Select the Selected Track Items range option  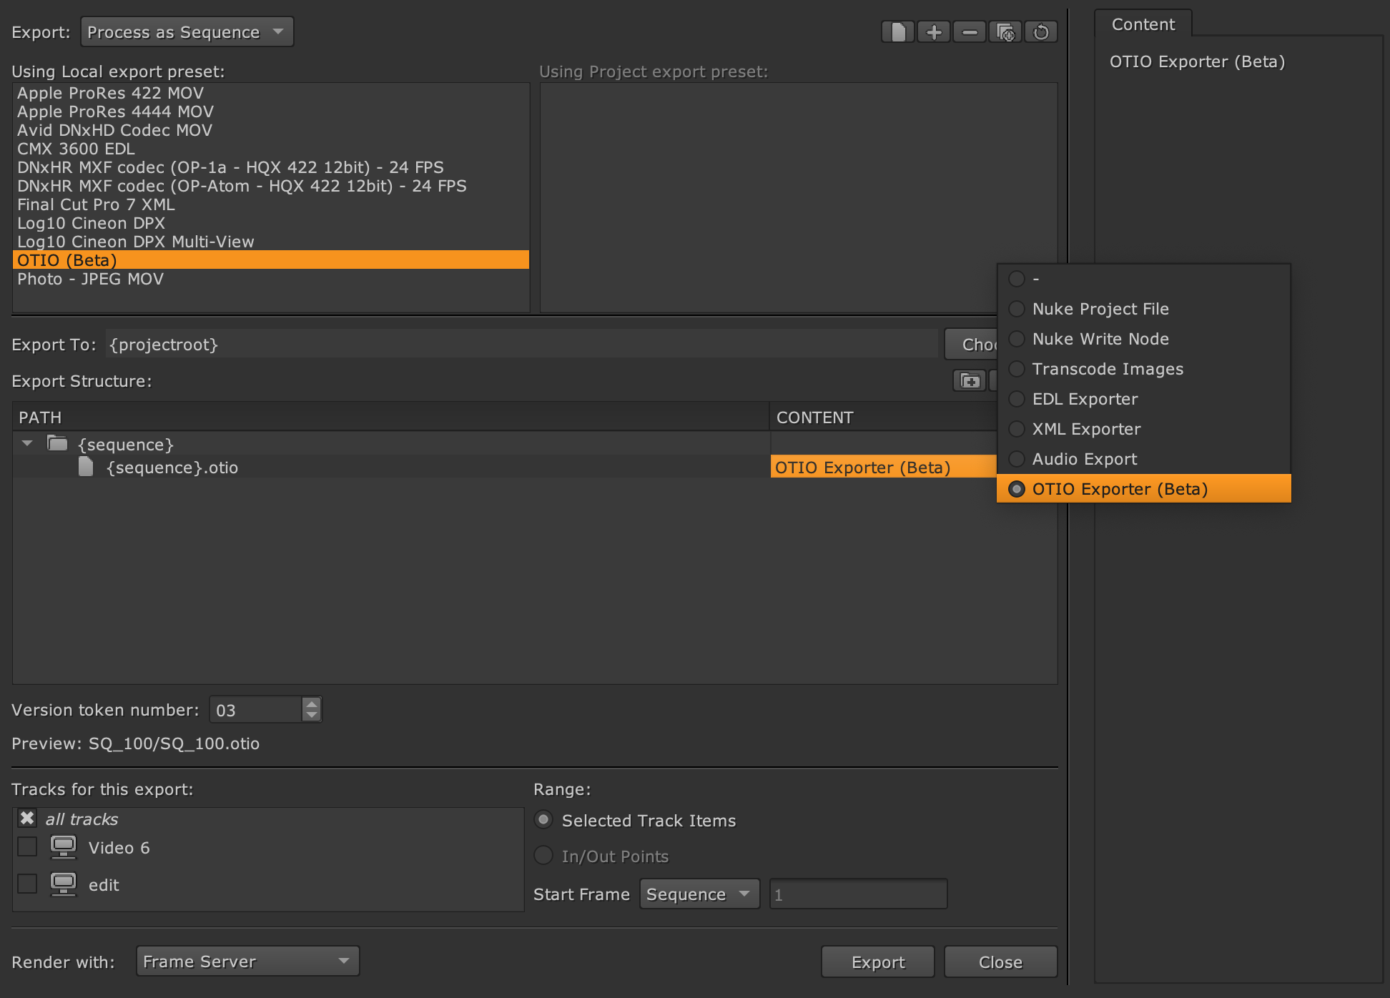point(543,820)
